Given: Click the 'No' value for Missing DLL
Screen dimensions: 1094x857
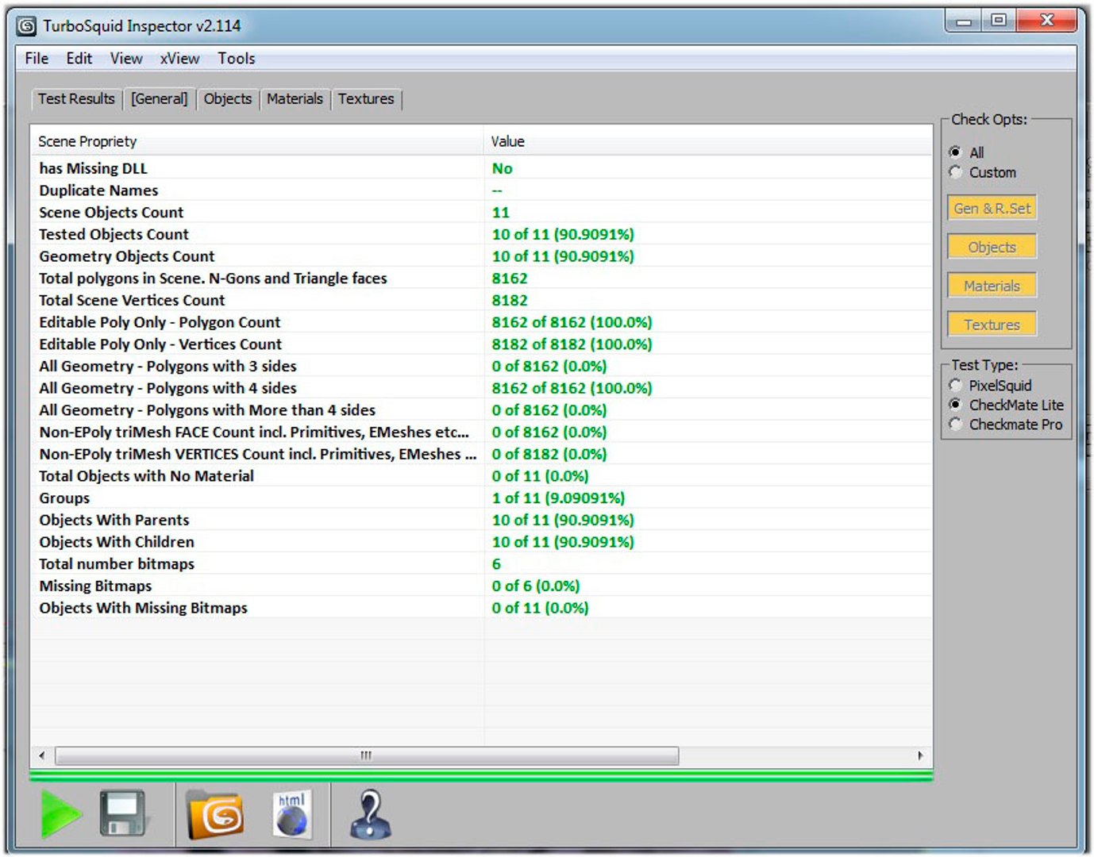Looking at the screenshot, I should [x=502, y=168].
